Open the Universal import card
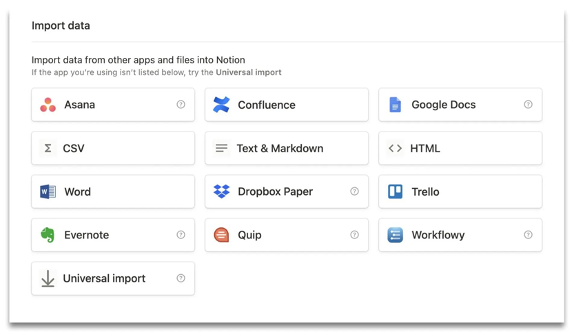This screenshot has width=574, height=332. [x=113, y=278]
